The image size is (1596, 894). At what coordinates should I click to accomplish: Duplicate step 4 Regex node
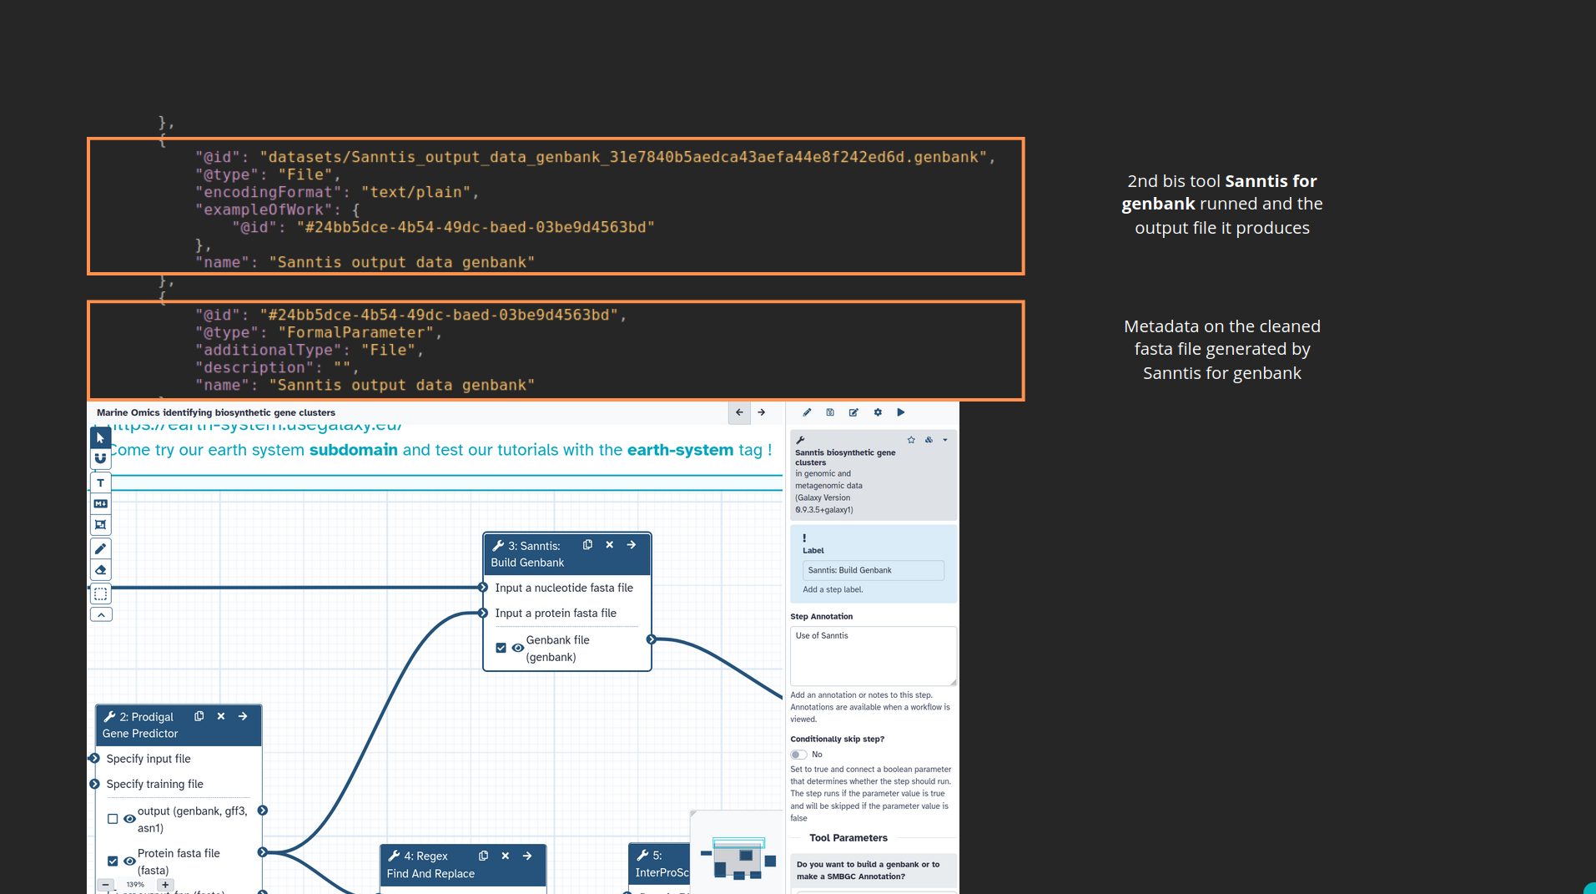483,856
